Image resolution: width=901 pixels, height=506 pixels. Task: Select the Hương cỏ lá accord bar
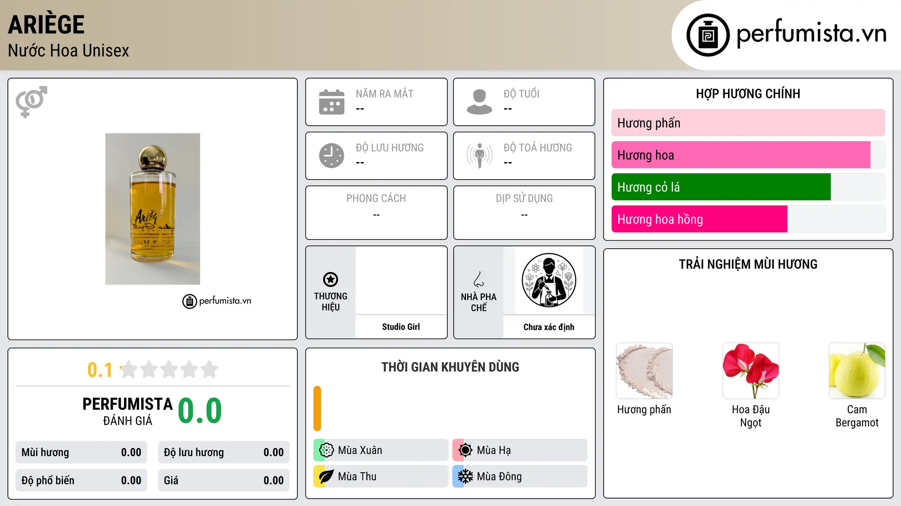click(748, 187)
